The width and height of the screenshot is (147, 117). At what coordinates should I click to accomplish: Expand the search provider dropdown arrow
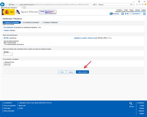tap(133, 5)
